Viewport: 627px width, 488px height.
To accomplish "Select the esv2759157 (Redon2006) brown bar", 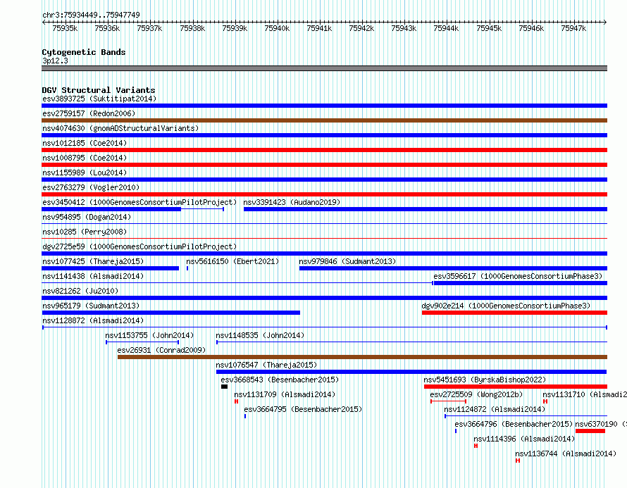I will pyautogui.click(x=324, y=120).
